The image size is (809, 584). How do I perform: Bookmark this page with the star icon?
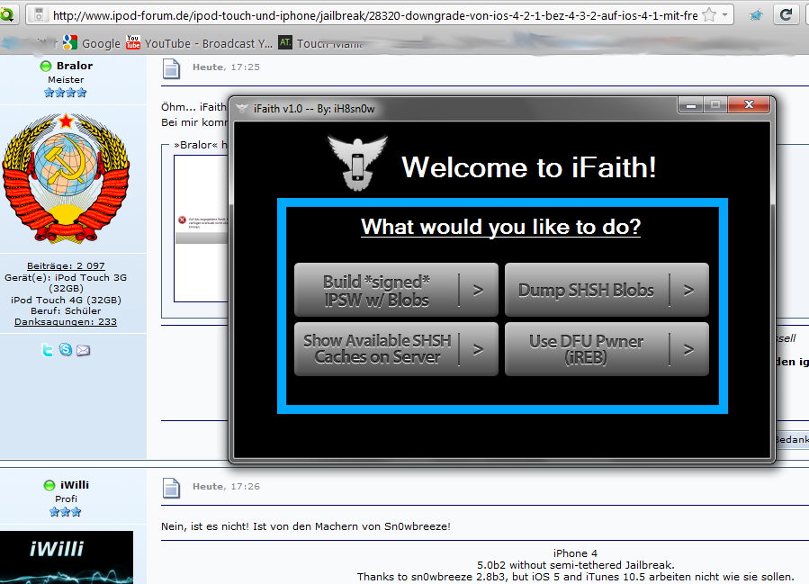[710, 15]
